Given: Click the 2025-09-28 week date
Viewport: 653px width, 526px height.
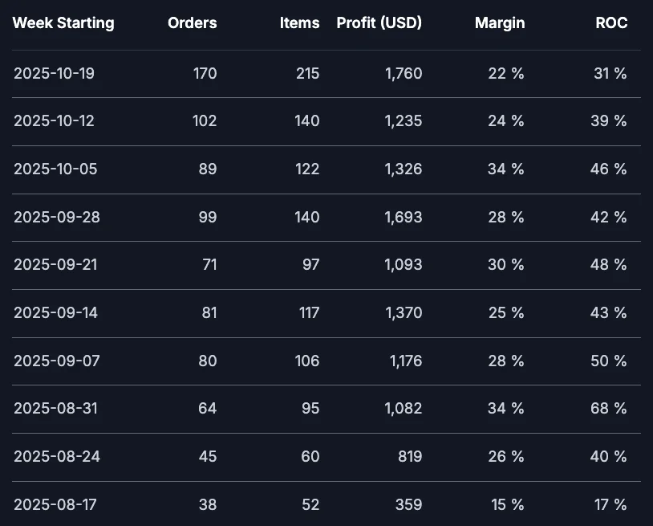Looking at the screenshot, I should point(56,218).
